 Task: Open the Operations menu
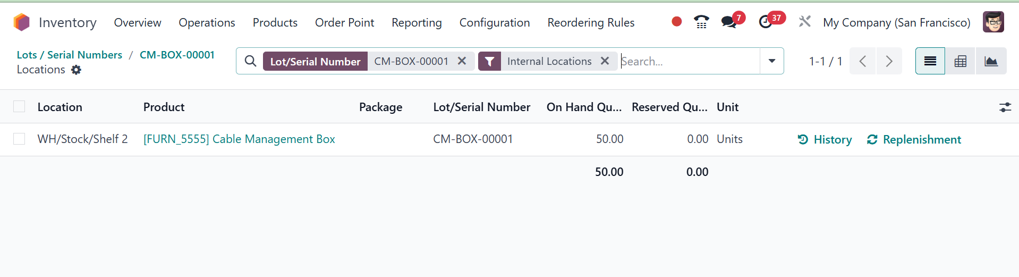207,22
